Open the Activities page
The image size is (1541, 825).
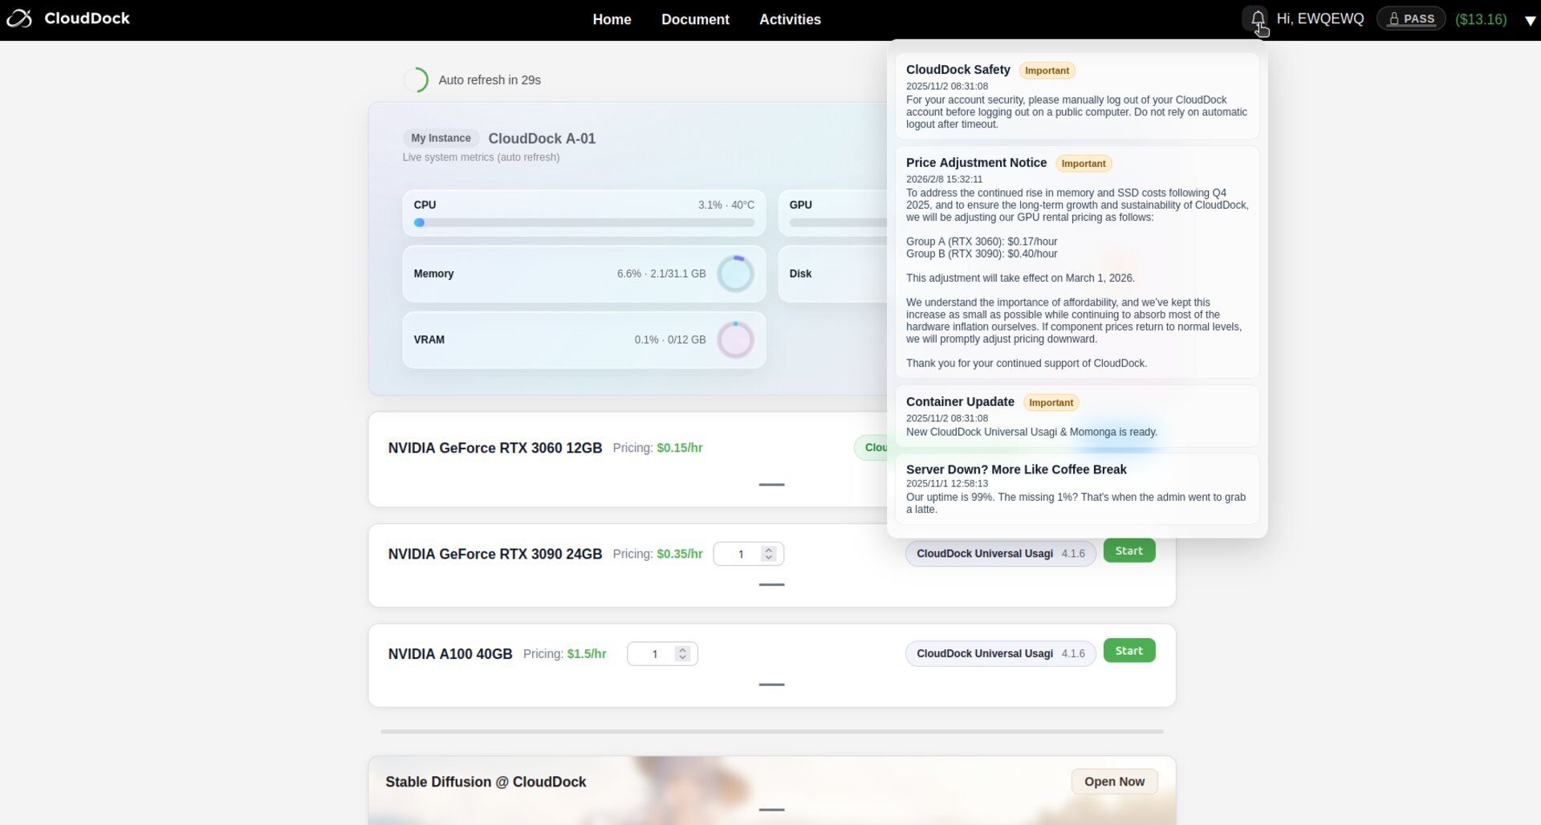790,19
